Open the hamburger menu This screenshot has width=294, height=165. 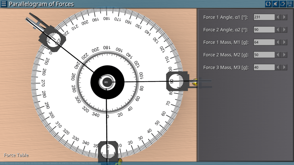click(x=4, y=4)
